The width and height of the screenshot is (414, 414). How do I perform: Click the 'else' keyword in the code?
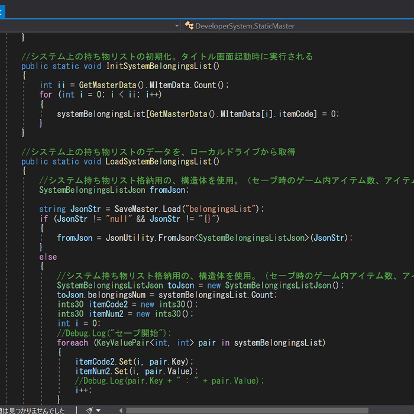point(48,257)
